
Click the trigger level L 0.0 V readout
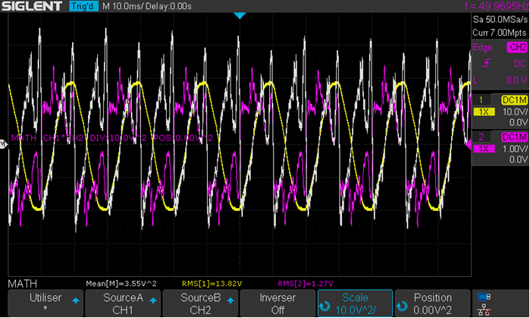(x=500, y=80)
